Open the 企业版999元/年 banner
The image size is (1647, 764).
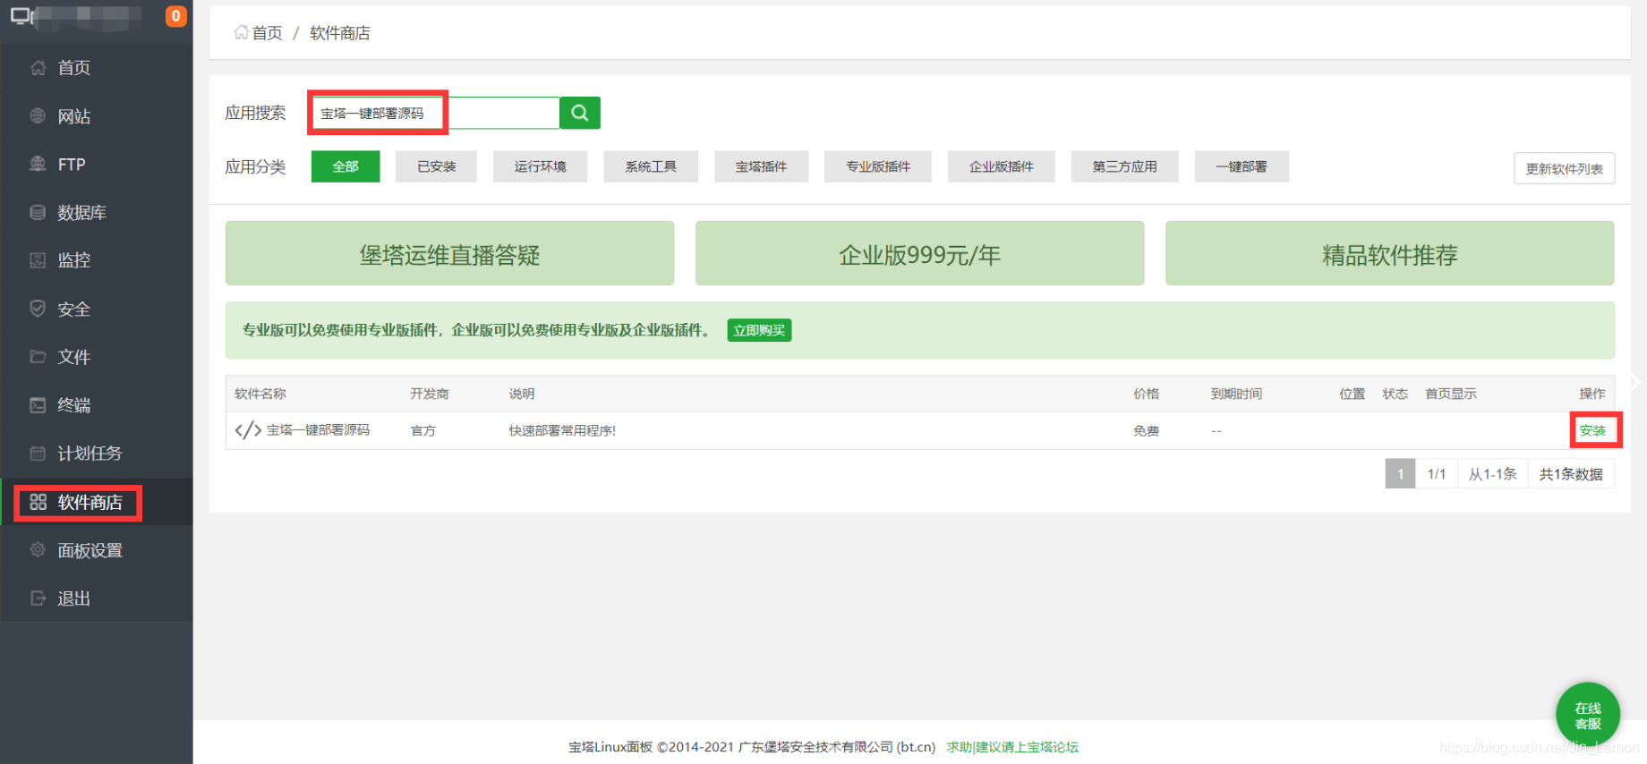(x=919, y=253)
